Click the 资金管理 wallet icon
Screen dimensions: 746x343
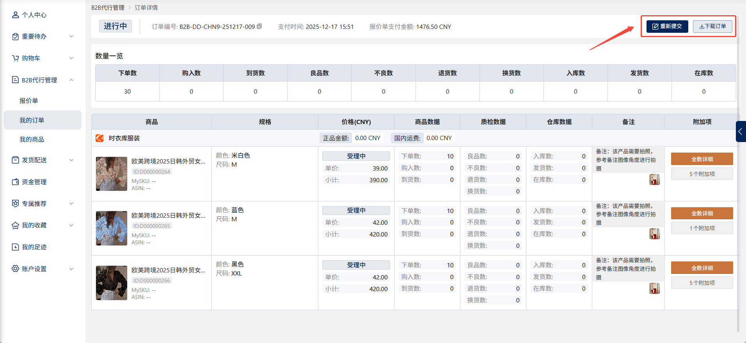point(15,182)
